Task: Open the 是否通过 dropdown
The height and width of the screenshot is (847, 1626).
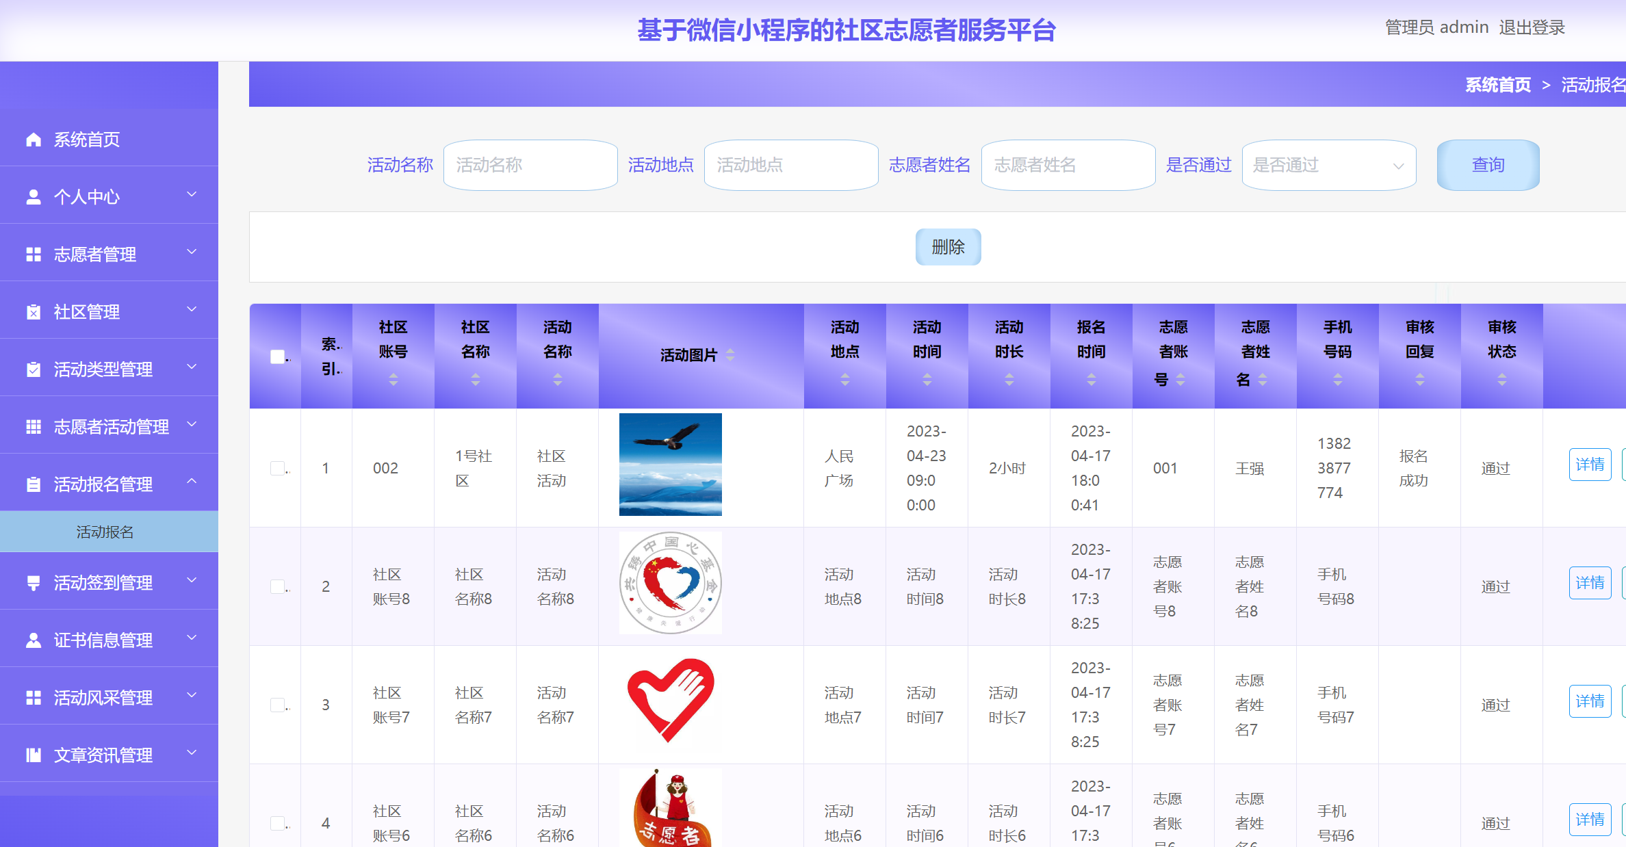Action: (x=1328, y=165)
